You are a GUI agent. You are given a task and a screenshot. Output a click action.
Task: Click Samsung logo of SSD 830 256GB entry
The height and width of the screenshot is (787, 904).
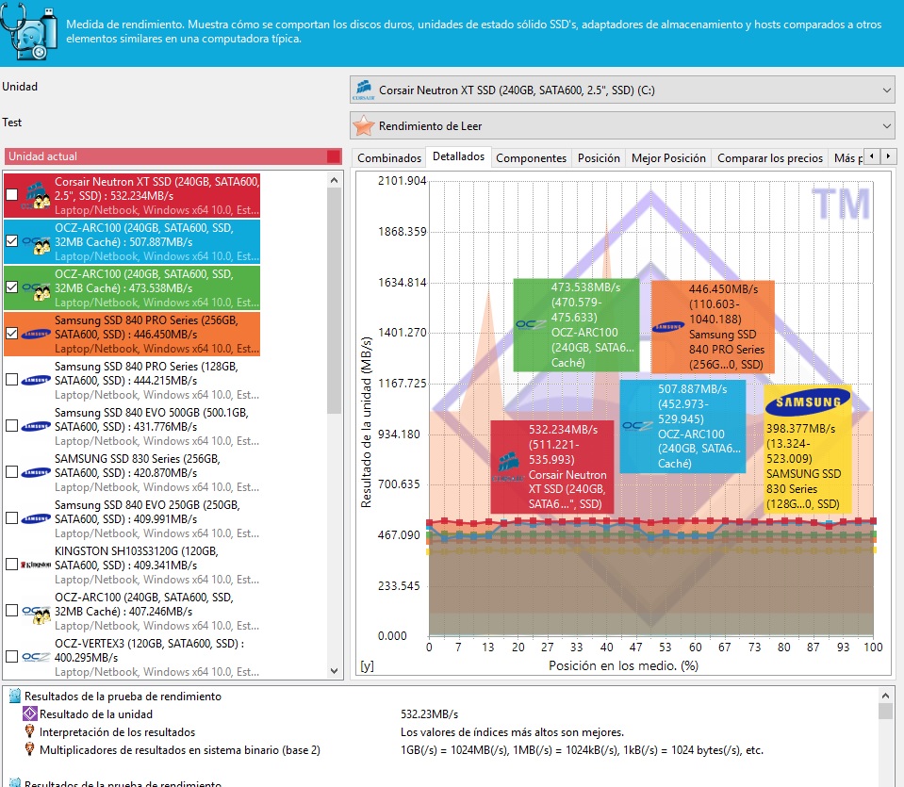pos(36,472)
